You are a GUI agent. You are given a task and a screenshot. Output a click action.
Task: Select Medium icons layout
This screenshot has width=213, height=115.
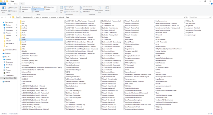[49, 7]
